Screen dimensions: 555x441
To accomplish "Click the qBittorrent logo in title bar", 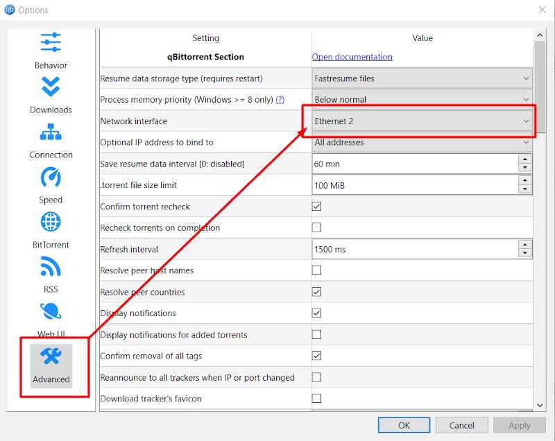I will coord(10,10).
